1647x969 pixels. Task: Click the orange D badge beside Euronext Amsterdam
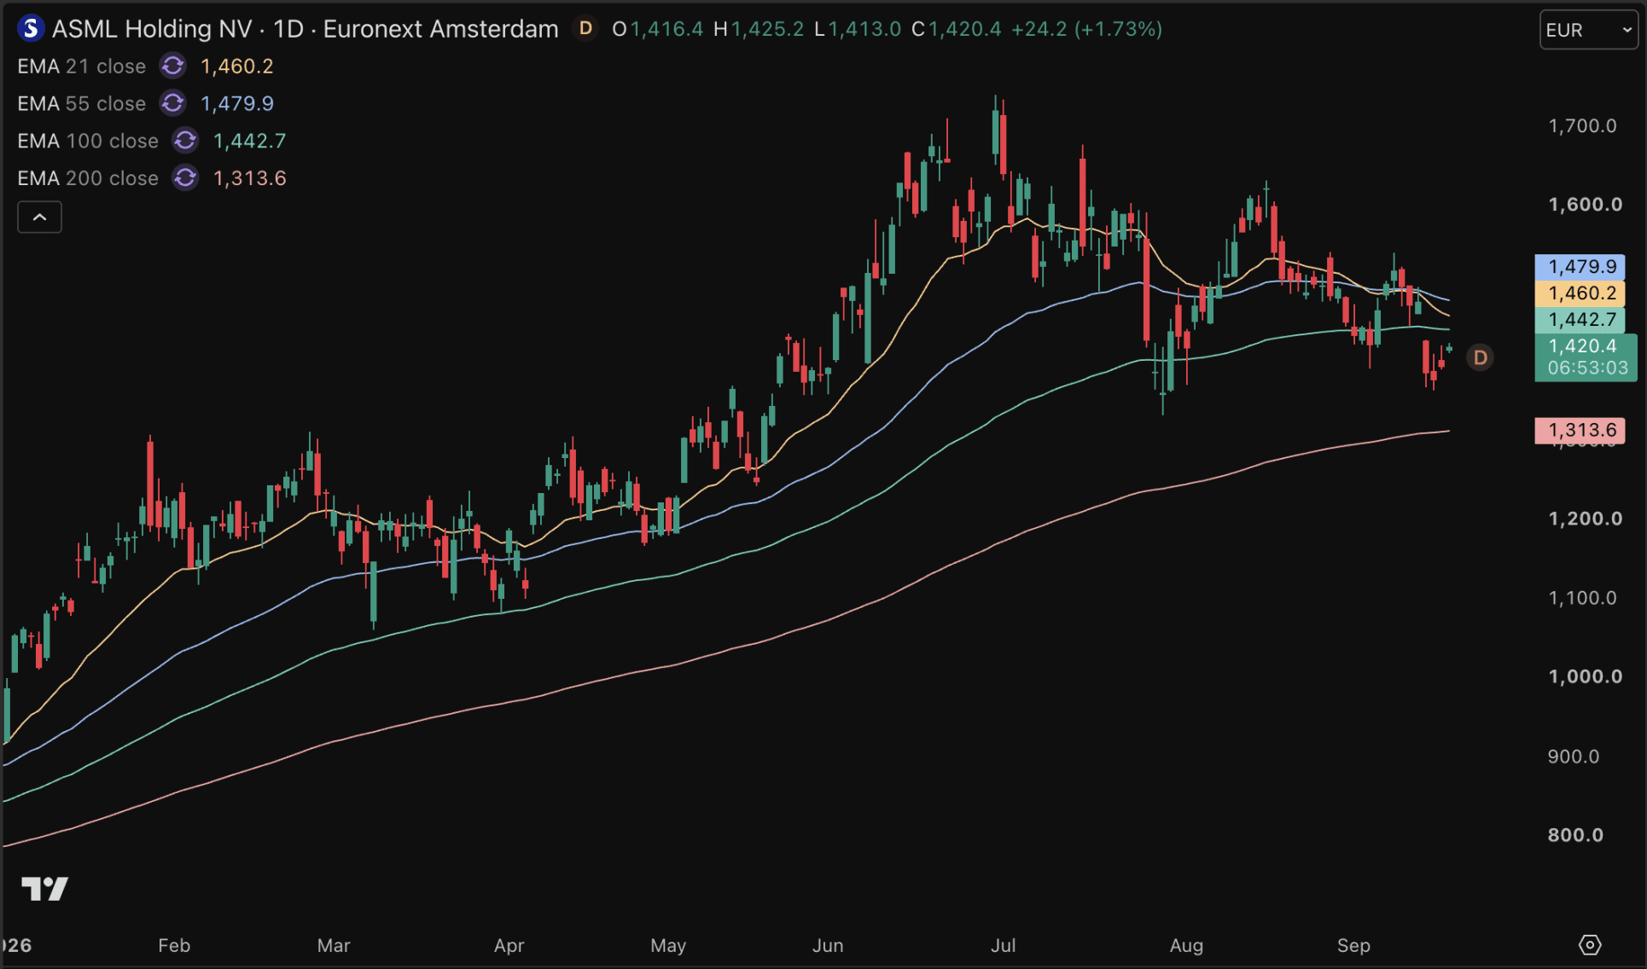[585, 29]
